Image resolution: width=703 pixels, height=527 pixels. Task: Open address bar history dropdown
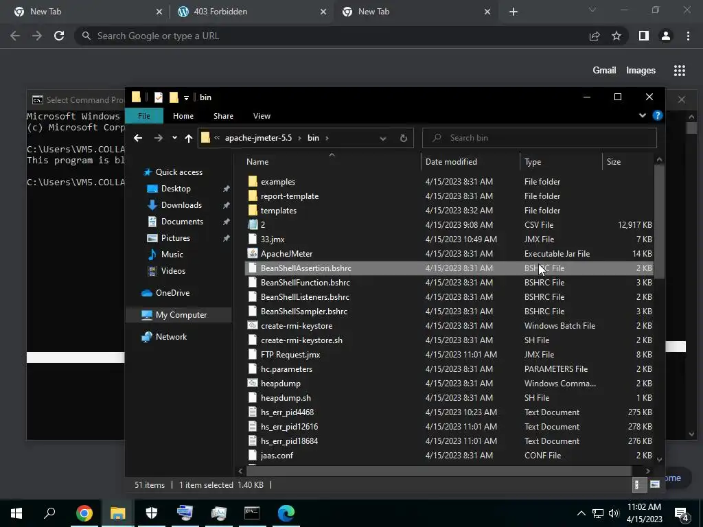383,139
